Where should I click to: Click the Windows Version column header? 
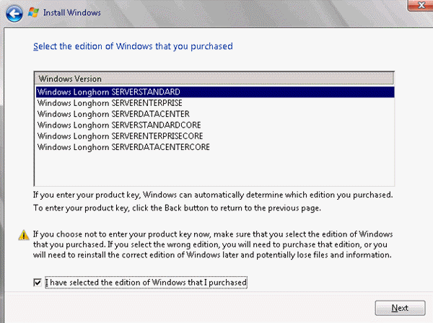(214, 79)
